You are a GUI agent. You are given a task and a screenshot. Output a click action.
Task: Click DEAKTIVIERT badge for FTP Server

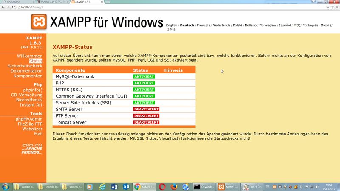[146, 116]
